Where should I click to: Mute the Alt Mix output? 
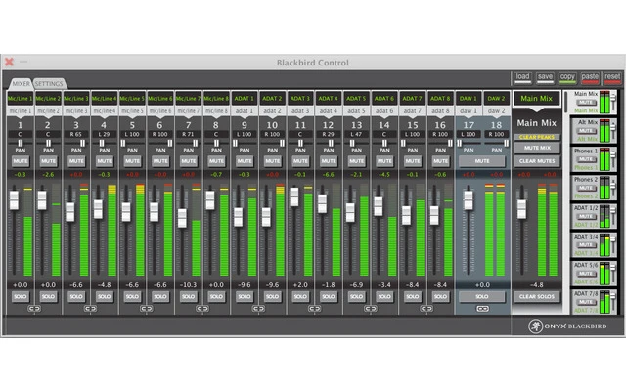pyautogui.click(x=586, y=131)
